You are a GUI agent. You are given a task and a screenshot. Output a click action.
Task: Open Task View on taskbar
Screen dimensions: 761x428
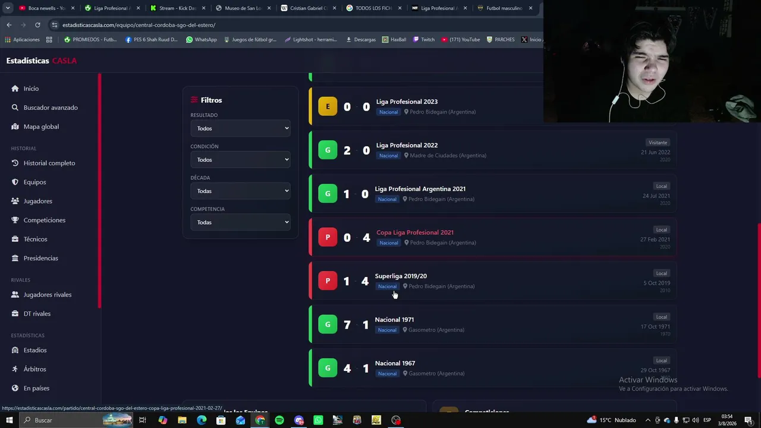[143, 420]
